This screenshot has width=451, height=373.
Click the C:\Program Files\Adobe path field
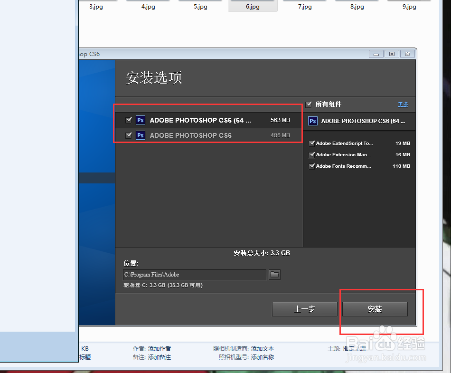pyautogui.click(x=195, y=275)
